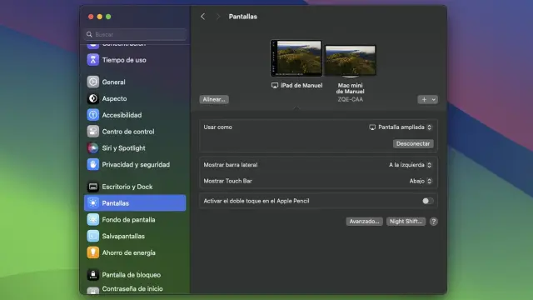Click the Accesibilidad icon
This screenshot has width=533, height=300.
(92, 115)
